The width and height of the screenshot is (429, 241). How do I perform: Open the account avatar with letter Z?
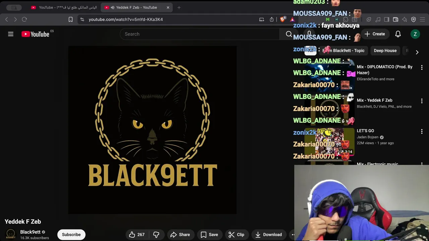[x=415, y=34]
